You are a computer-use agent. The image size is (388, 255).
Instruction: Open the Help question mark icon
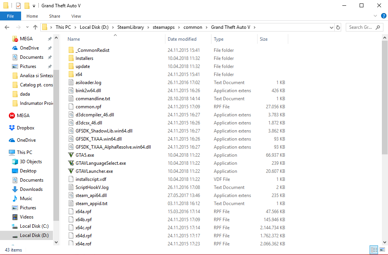click(383, 16)
